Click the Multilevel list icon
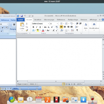Image resolution: width=104 pixels, height=104 pixels. pyautogui.click(x=71, y=24)
